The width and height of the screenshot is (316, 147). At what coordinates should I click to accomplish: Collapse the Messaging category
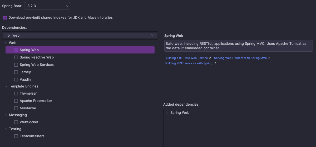pos(6,115)
